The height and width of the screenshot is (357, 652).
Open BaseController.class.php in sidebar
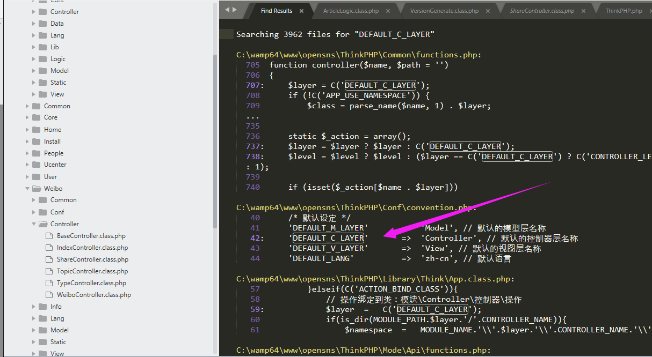tap(91, 236)
